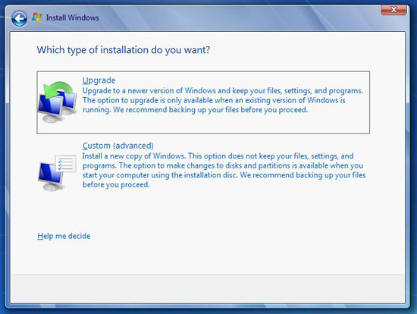The width and height of the screenshot is (417, 314).
Task: Click the Windows flag logo in title bar
Action: [36, 17]
